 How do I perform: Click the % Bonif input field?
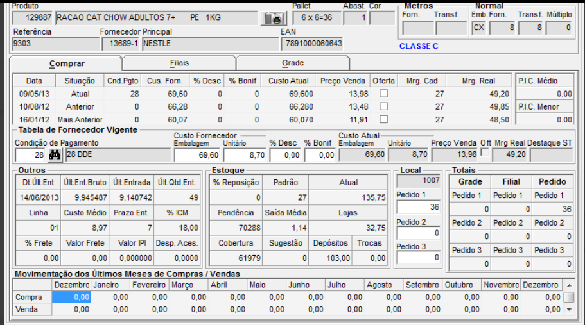point(320,155)
